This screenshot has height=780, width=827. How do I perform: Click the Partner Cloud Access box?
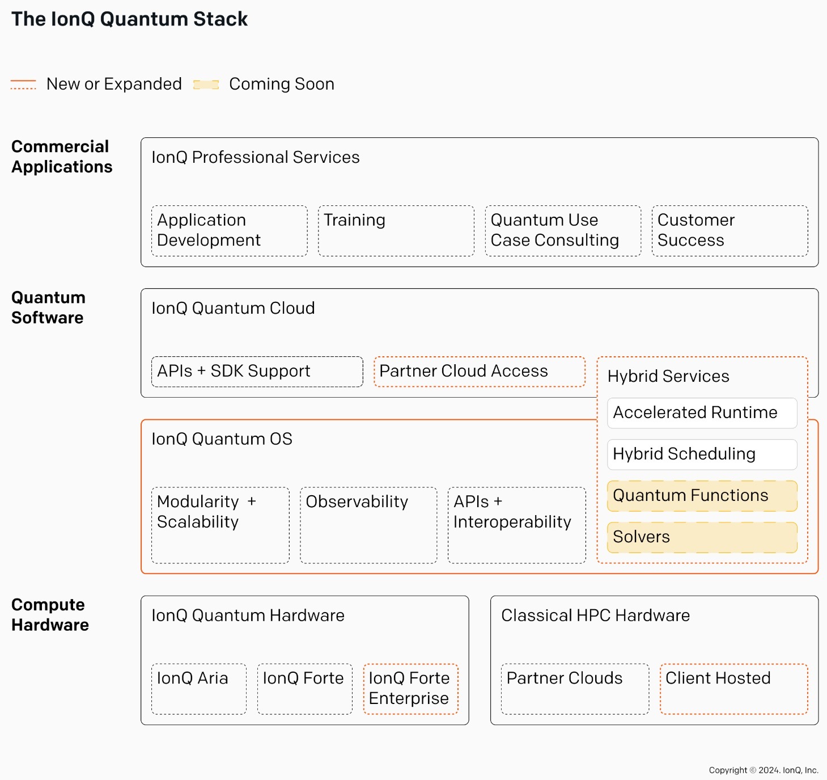coord(480,372)
